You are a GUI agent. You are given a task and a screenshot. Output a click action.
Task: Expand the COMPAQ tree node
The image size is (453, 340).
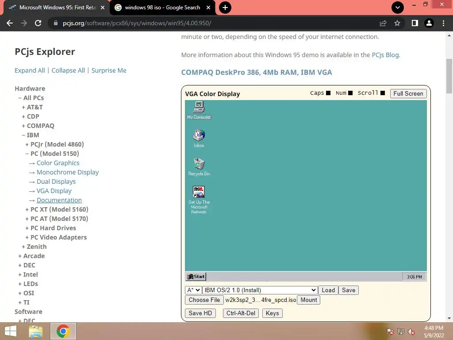click(38, 125)
